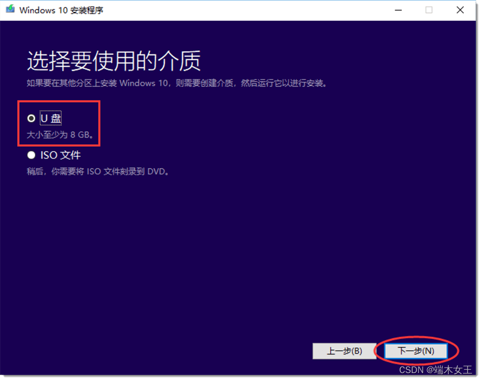Click the window title Windows 10 安装程序

point(61,10)
